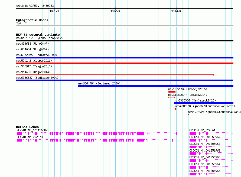The width and height of the screenshot is (241, 177).
Task: Open CCDC51|NM_001256967 transcript label
Action: tap(205, 137)
